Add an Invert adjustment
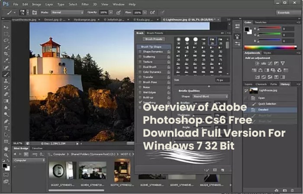The height and width of the screenshot is (194, 303). click(257, 77)
